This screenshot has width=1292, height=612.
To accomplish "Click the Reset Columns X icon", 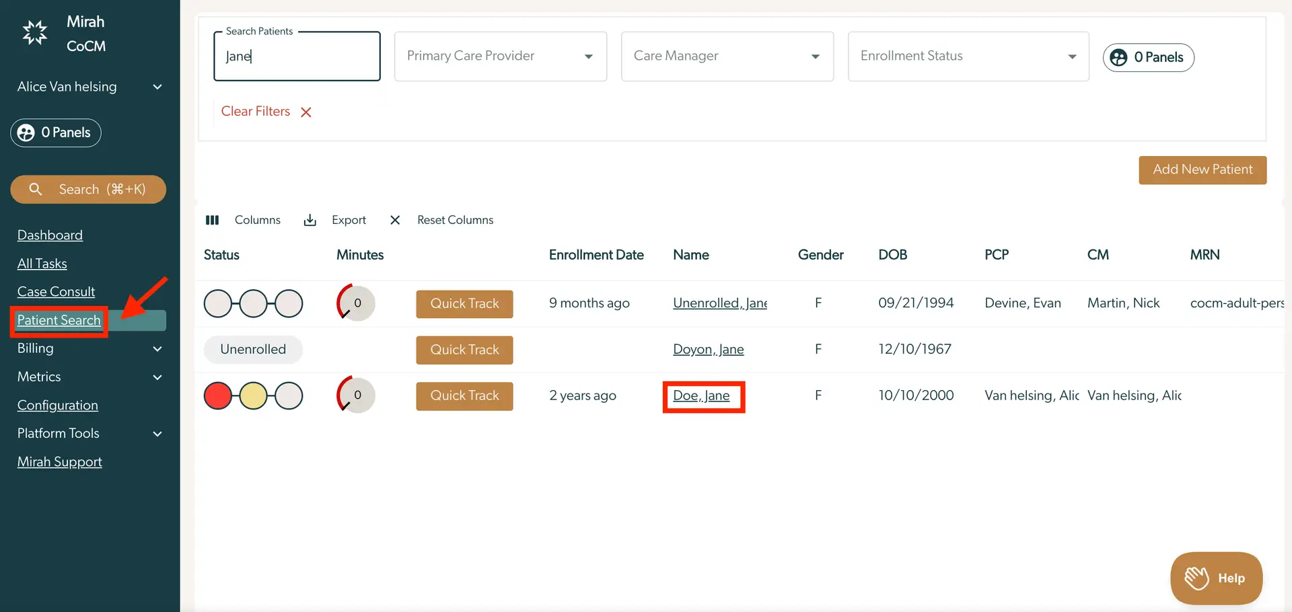I will click(x=394, y=220).
